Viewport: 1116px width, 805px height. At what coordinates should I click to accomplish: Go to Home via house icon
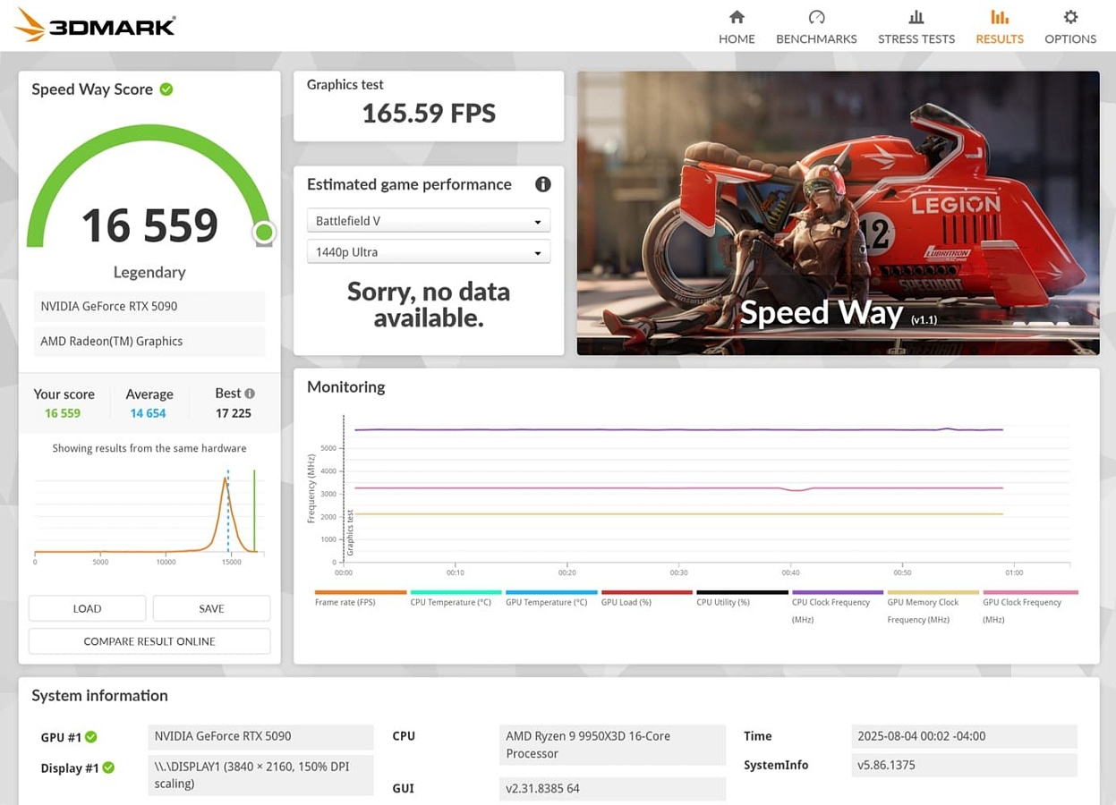click(x=737, y=17)
